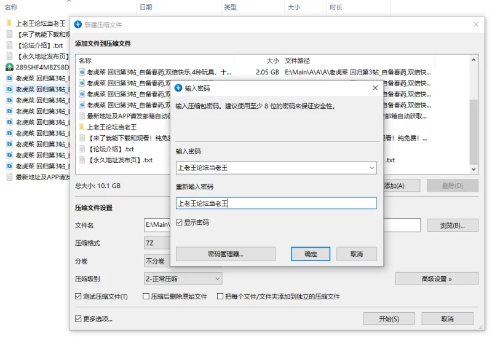Click the Bandizip icon in 新建压缩文件 title bar
Image resolution: width=492 pixels, height=338 pixels.
(x=77, y=25)
